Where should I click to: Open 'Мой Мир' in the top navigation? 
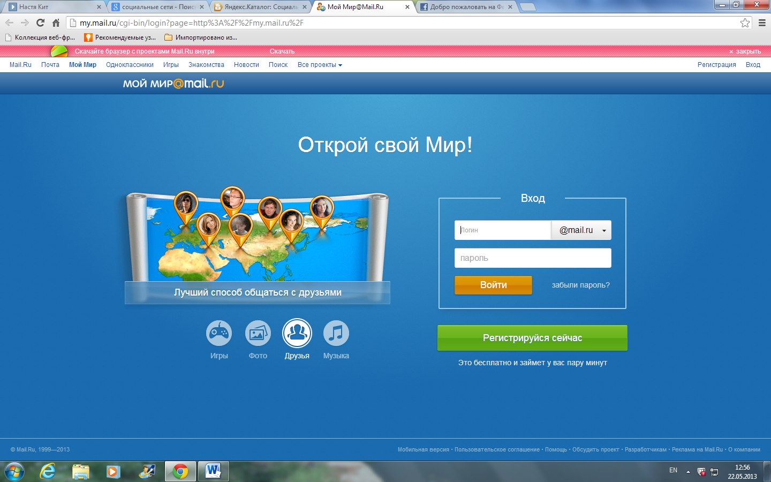coord(82,65)
